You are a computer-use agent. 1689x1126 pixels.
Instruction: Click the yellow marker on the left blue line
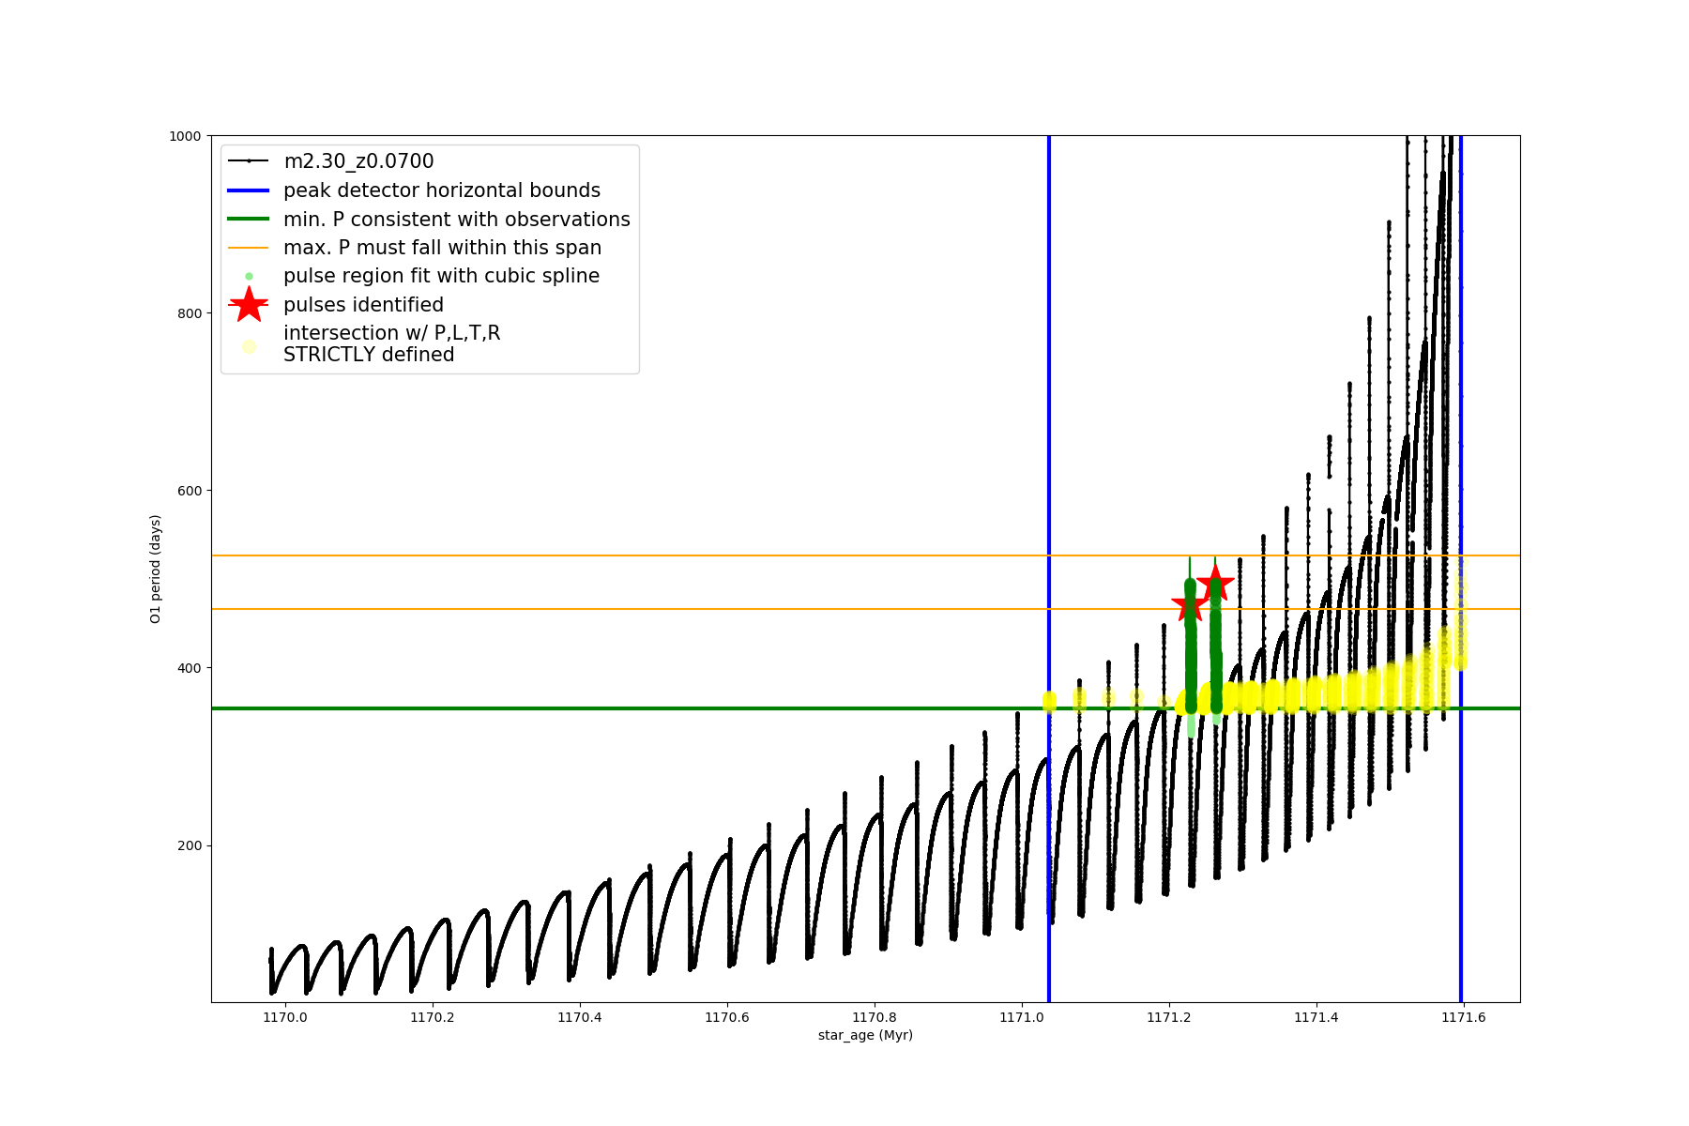1049,701
